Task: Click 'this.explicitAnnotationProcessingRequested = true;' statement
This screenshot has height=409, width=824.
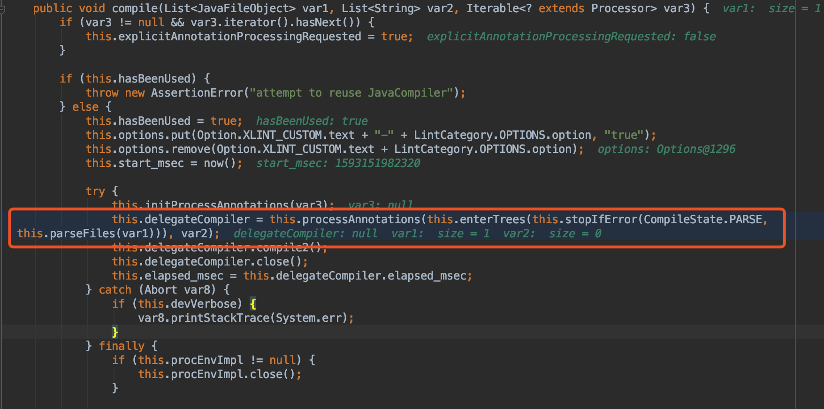Action: [x=249, y=37]
